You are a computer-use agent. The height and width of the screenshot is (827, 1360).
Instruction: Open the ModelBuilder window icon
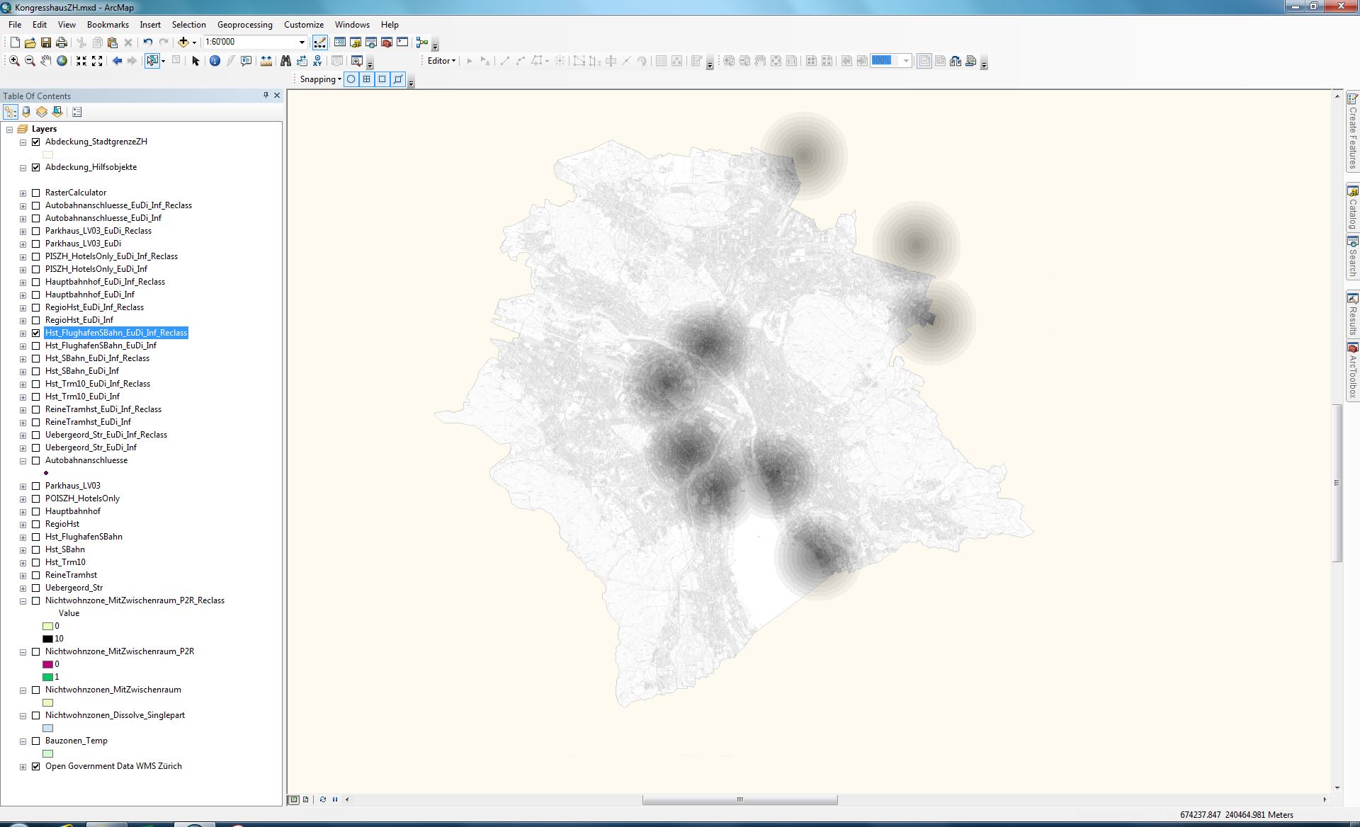pyautogui.click(x=422, y=42)
